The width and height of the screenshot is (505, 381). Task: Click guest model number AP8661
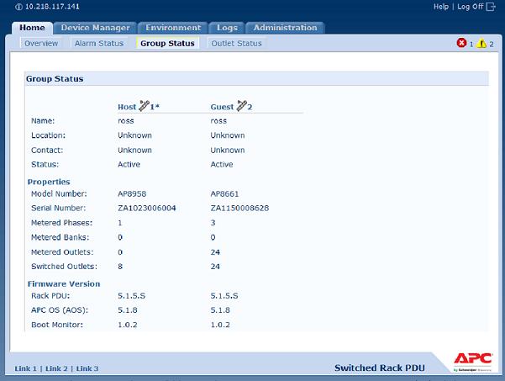coord(224,193)
